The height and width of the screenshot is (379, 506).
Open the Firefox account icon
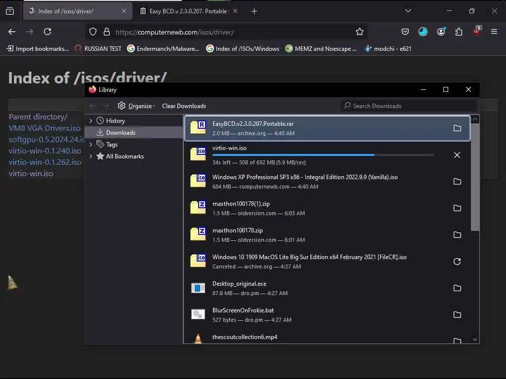coord(441,32)
